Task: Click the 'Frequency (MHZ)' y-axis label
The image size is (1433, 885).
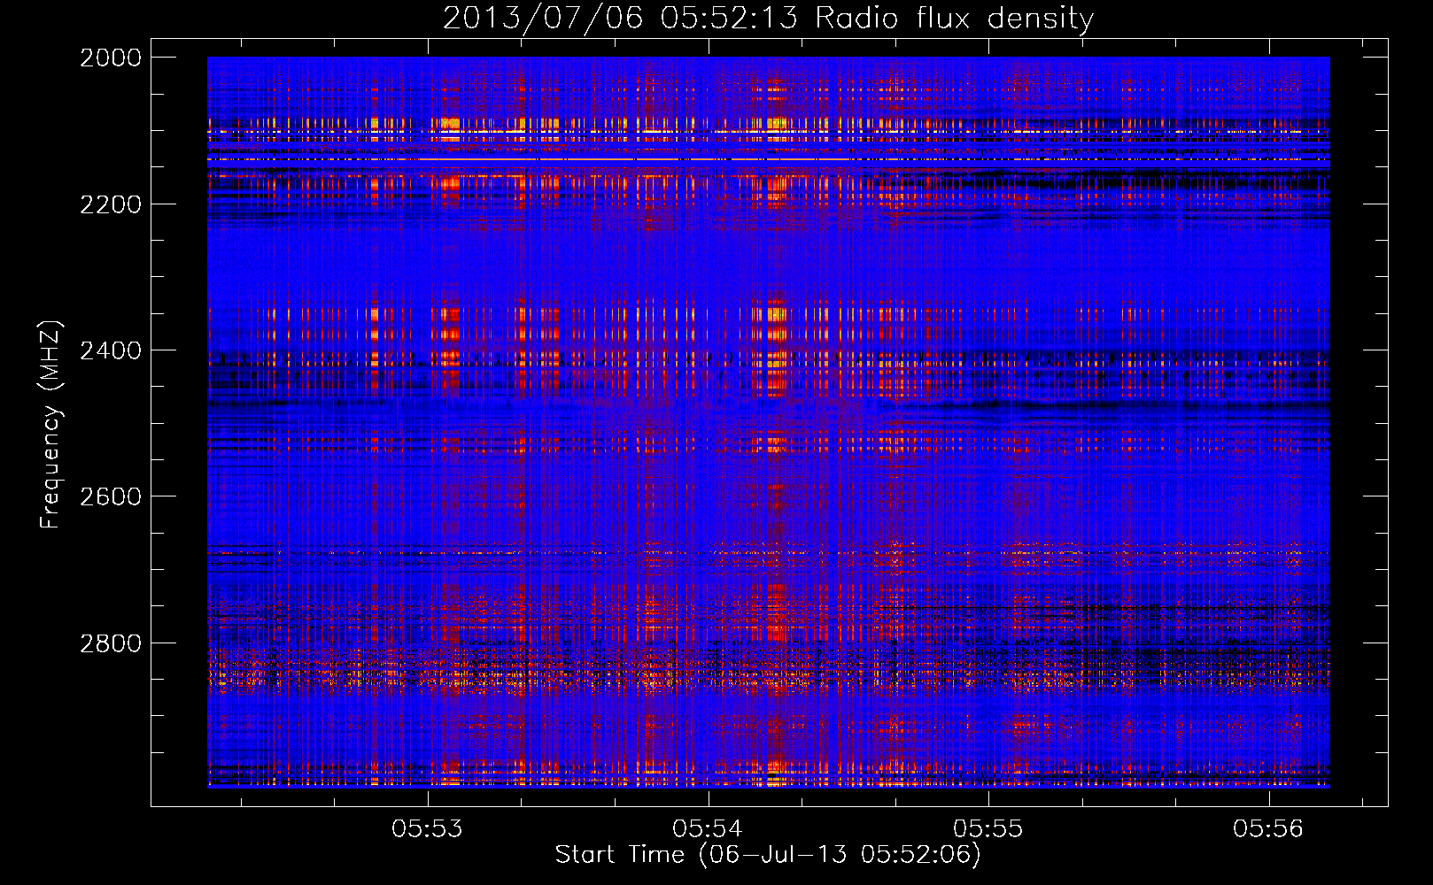Action: (x=50, y=425)
